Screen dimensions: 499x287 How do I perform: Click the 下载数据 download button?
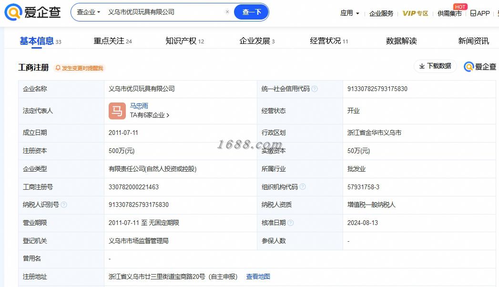click(435, 66)
